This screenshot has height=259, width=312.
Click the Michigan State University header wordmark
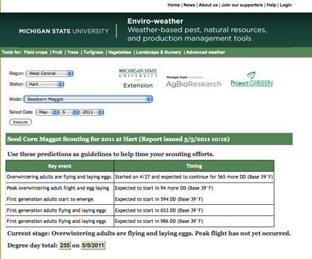64,31
